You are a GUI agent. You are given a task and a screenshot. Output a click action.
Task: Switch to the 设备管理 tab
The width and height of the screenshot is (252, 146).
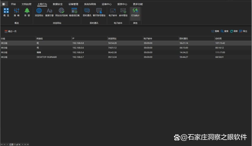click(73, 4)
